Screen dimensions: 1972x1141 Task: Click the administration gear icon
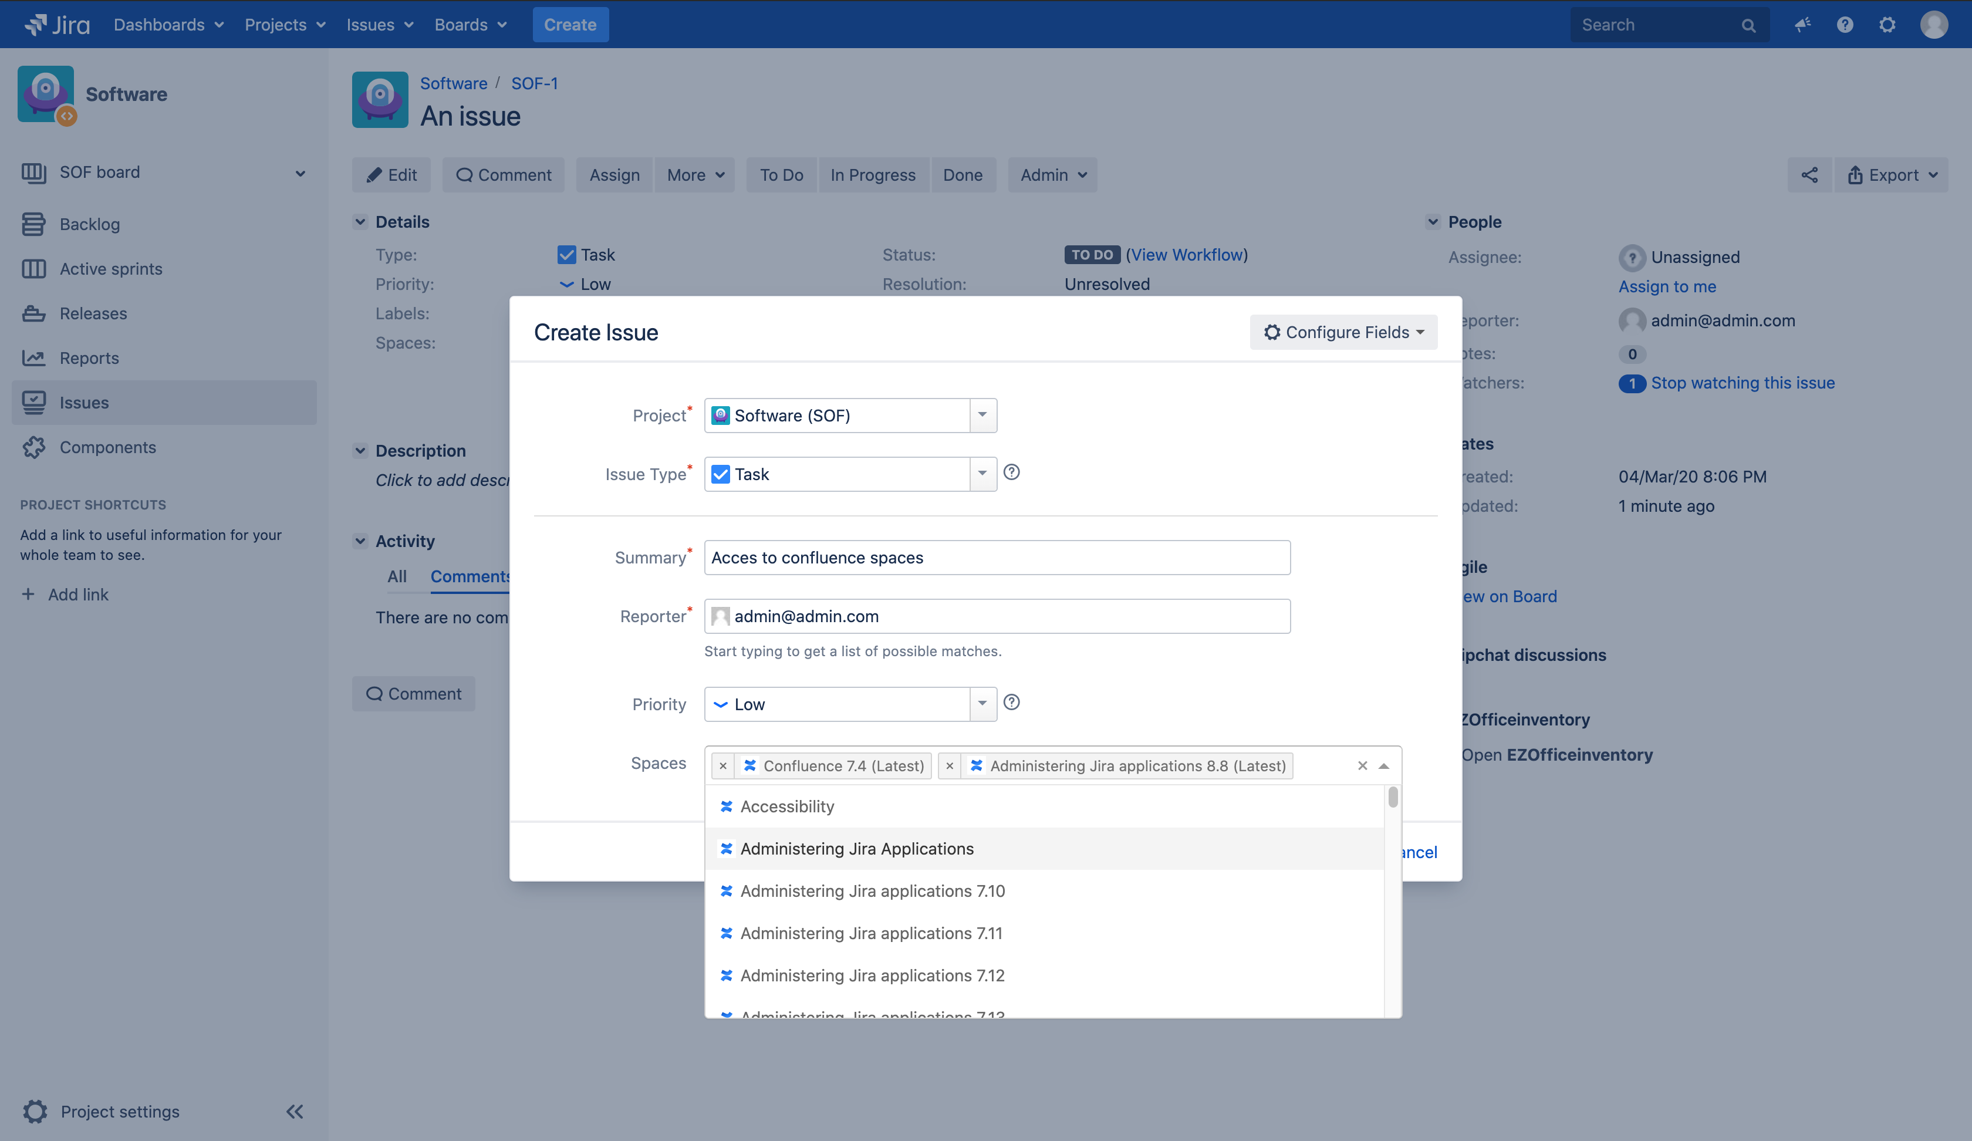pos(1887,24)
